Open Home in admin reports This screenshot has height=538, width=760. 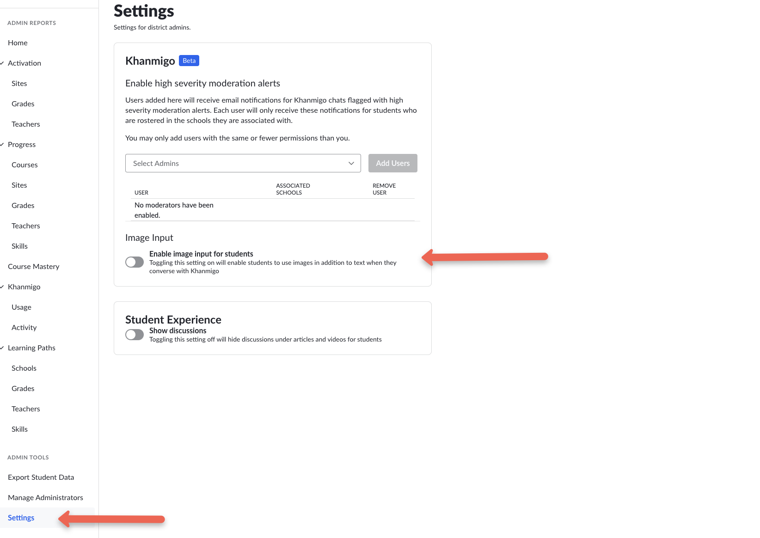click(18, 43)
